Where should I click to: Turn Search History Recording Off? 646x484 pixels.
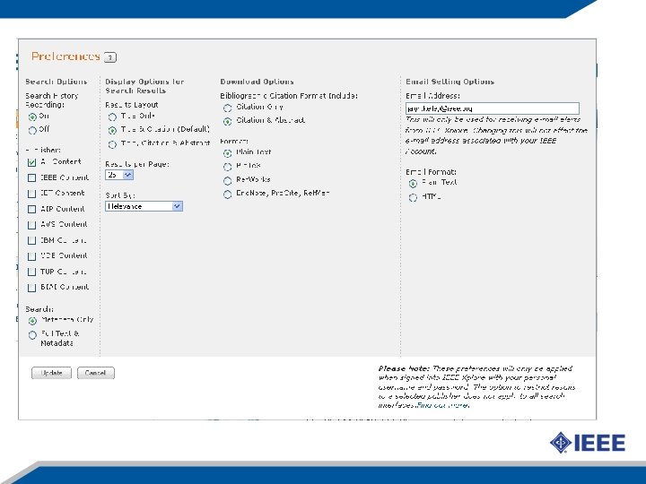coord(32,131)
